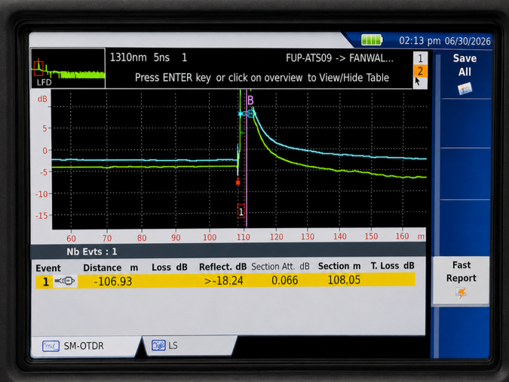
Task: Click the Distance m column header
Action: (111, 268)
